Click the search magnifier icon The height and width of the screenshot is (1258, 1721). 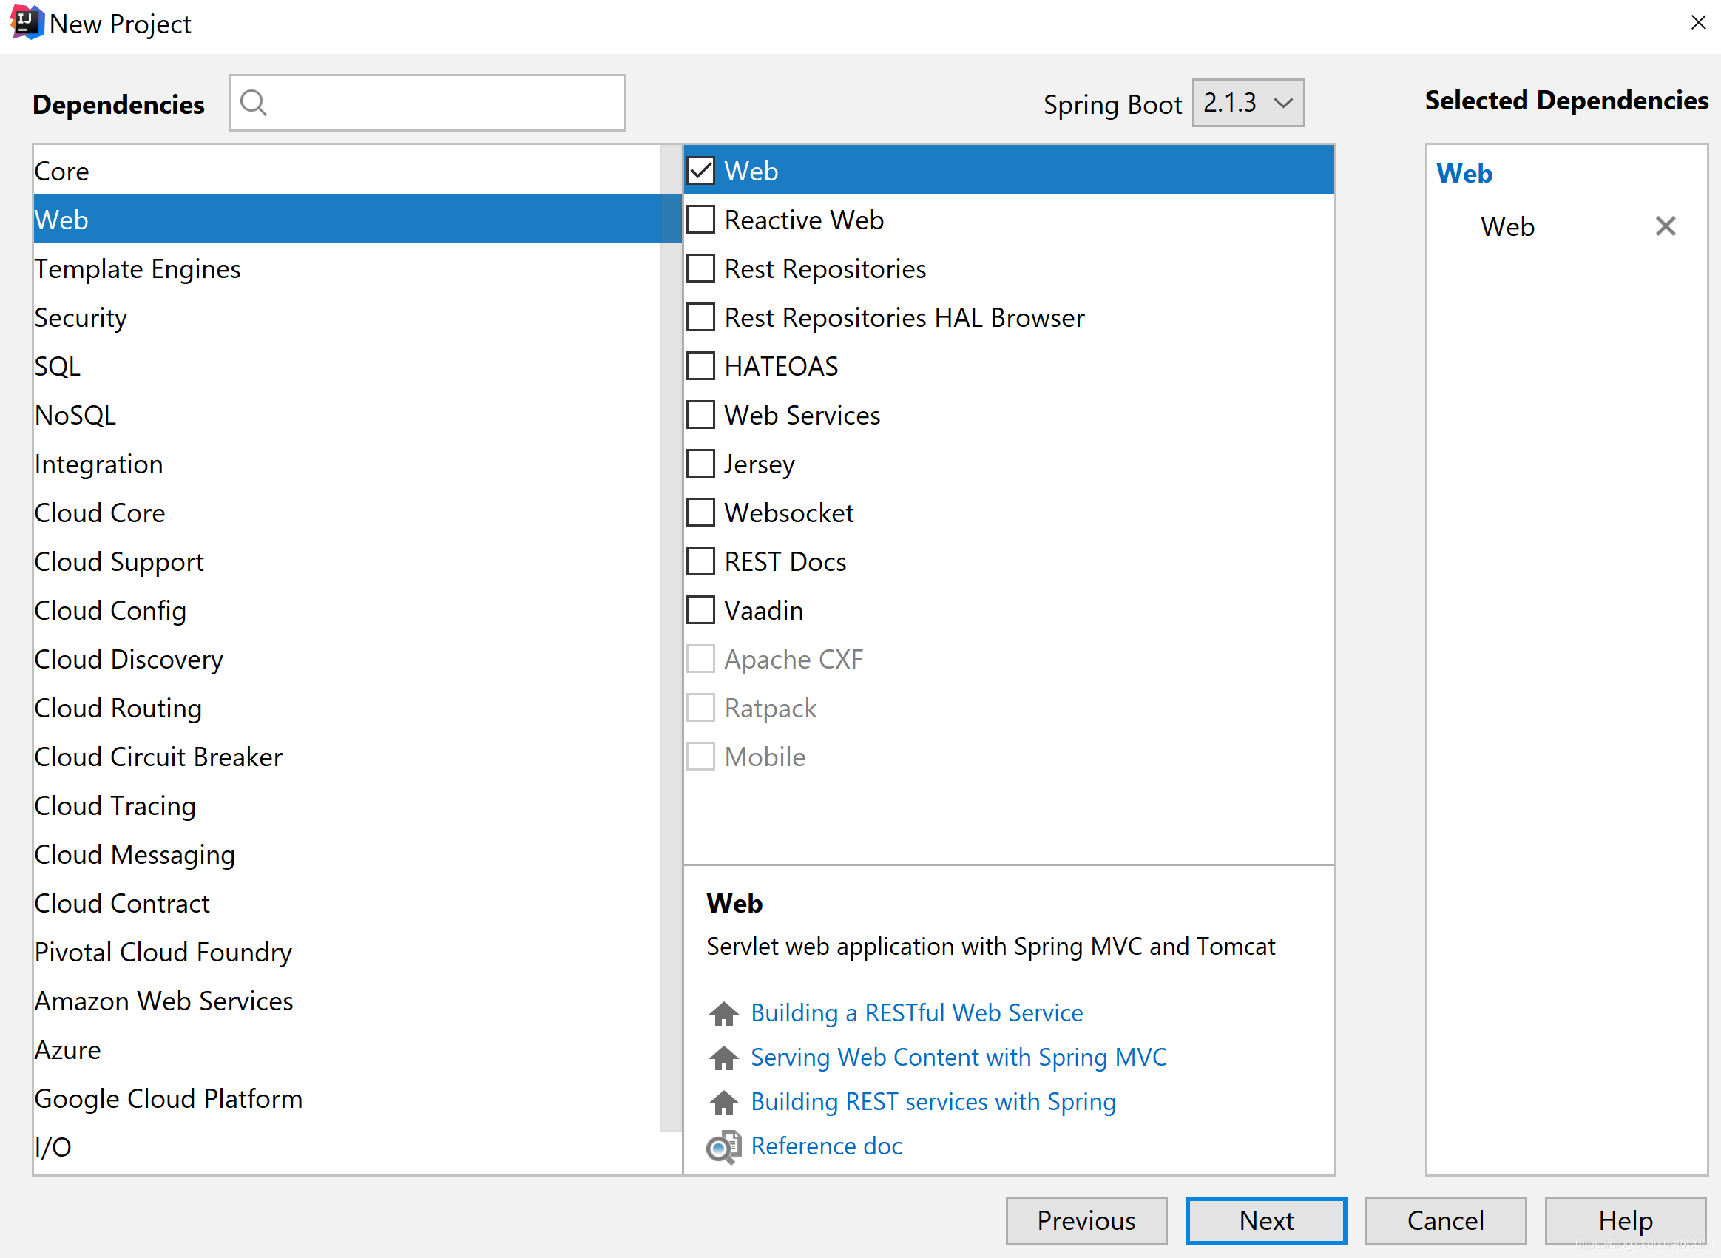pos(254,102)
